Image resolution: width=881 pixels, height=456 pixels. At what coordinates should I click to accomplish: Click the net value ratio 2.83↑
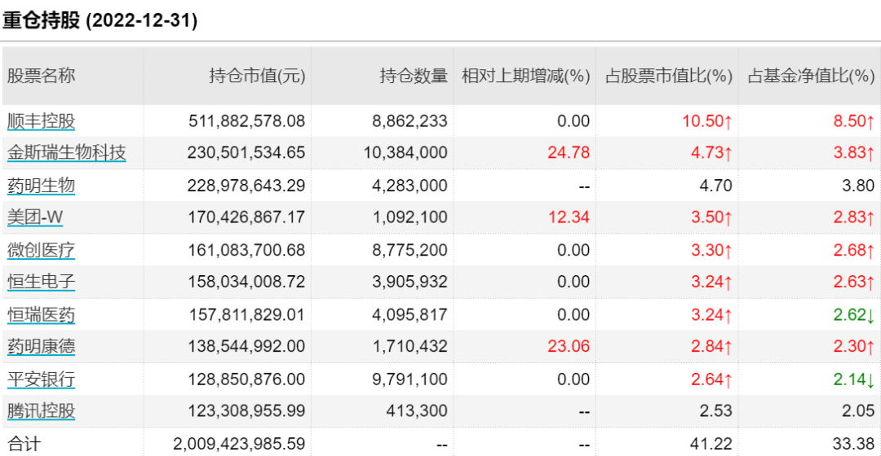click(x=854, y=217)
